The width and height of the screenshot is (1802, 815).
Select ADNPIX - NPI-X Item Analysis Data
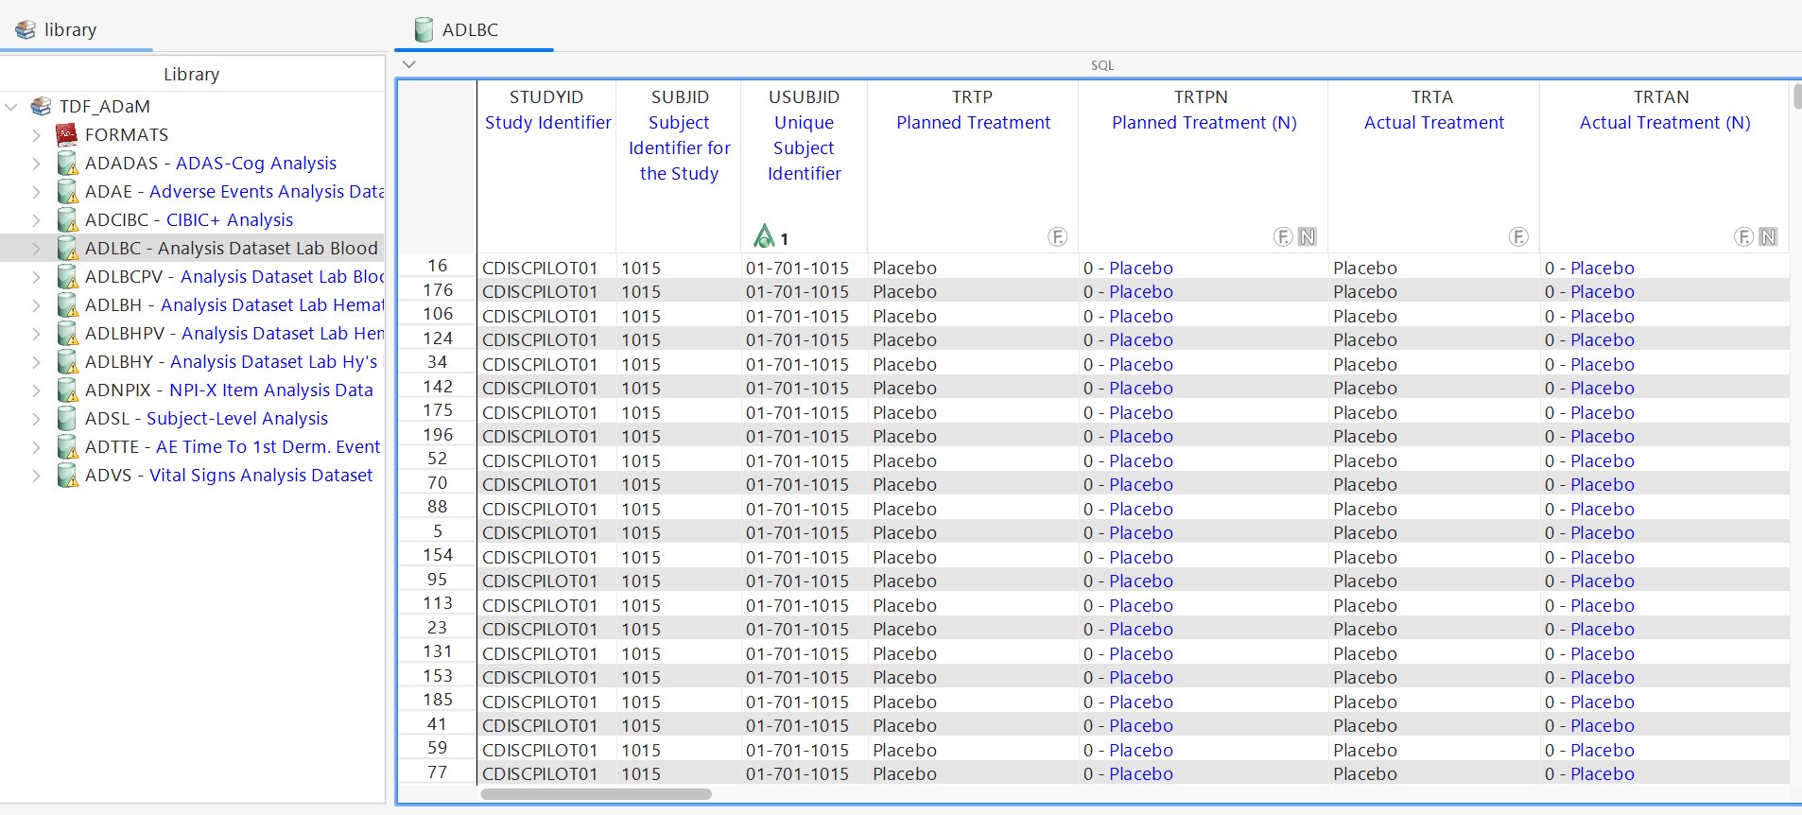tap(229, 390)
